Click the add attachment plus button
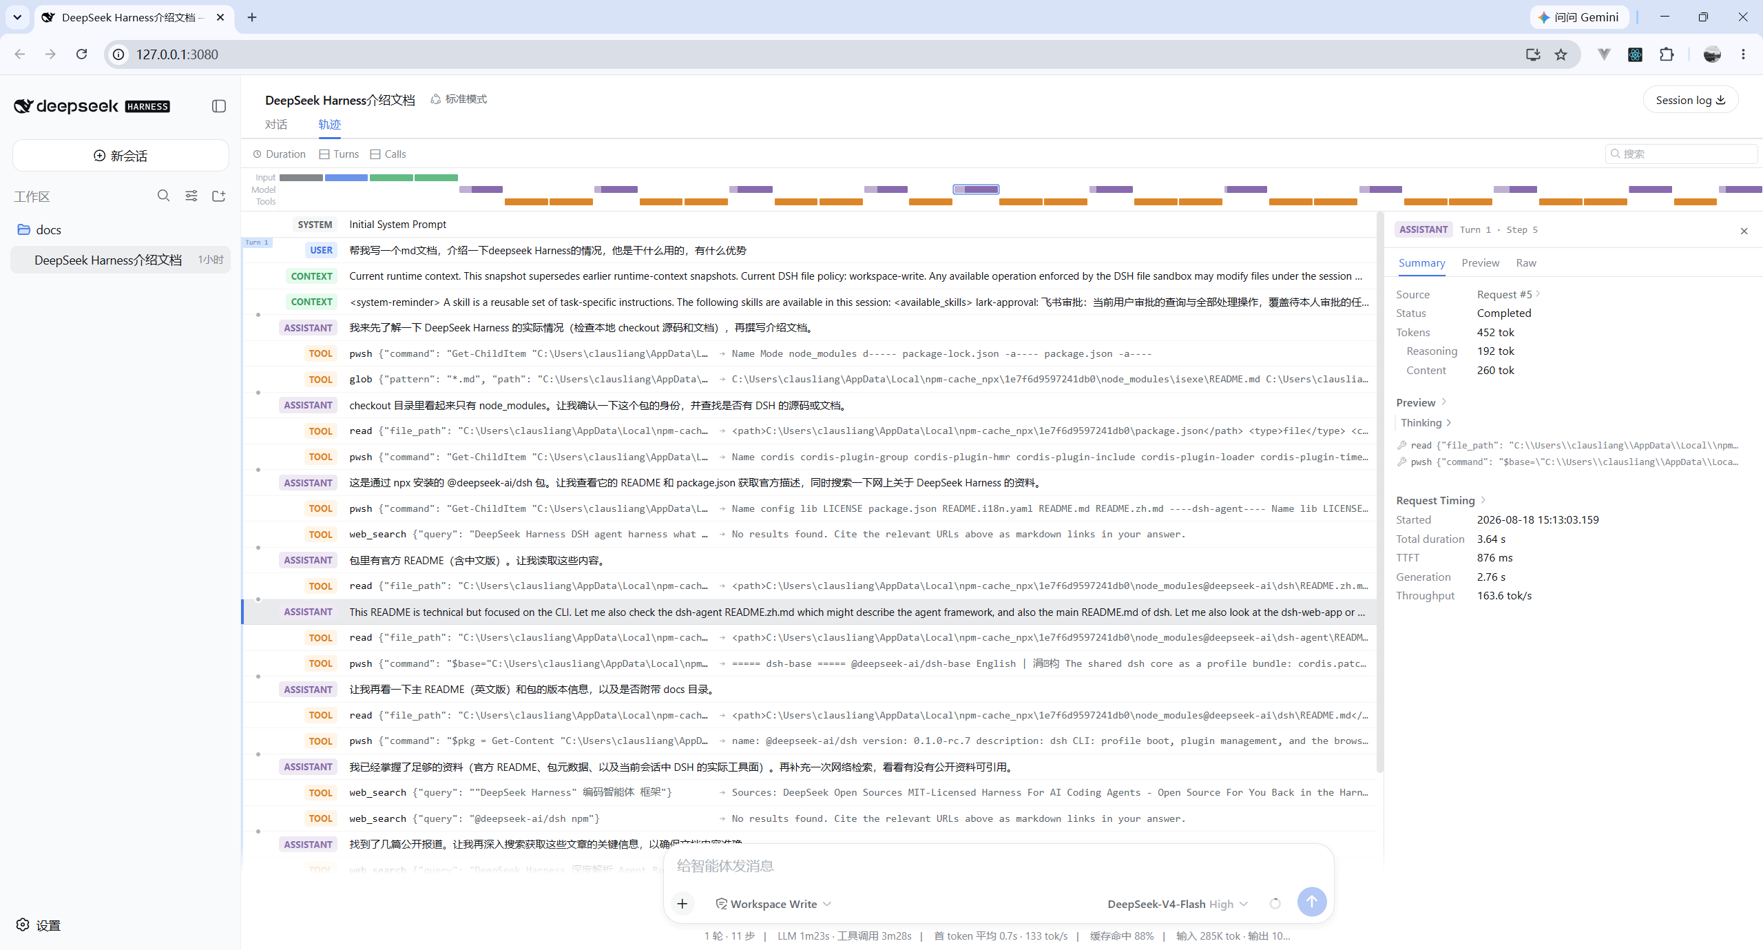 (x=682, y=903)
